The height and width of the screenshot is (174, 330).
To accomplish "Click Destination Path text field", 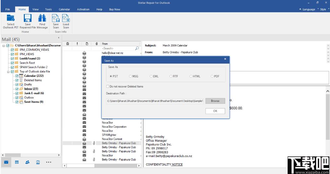I will point(155,101).
